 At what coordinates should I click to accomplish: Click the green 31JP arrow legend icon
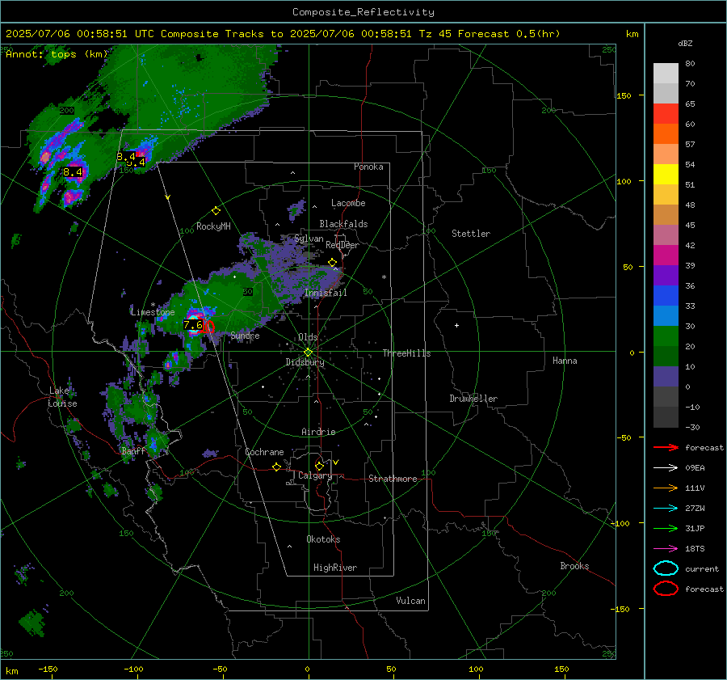(x=666, y=528)
